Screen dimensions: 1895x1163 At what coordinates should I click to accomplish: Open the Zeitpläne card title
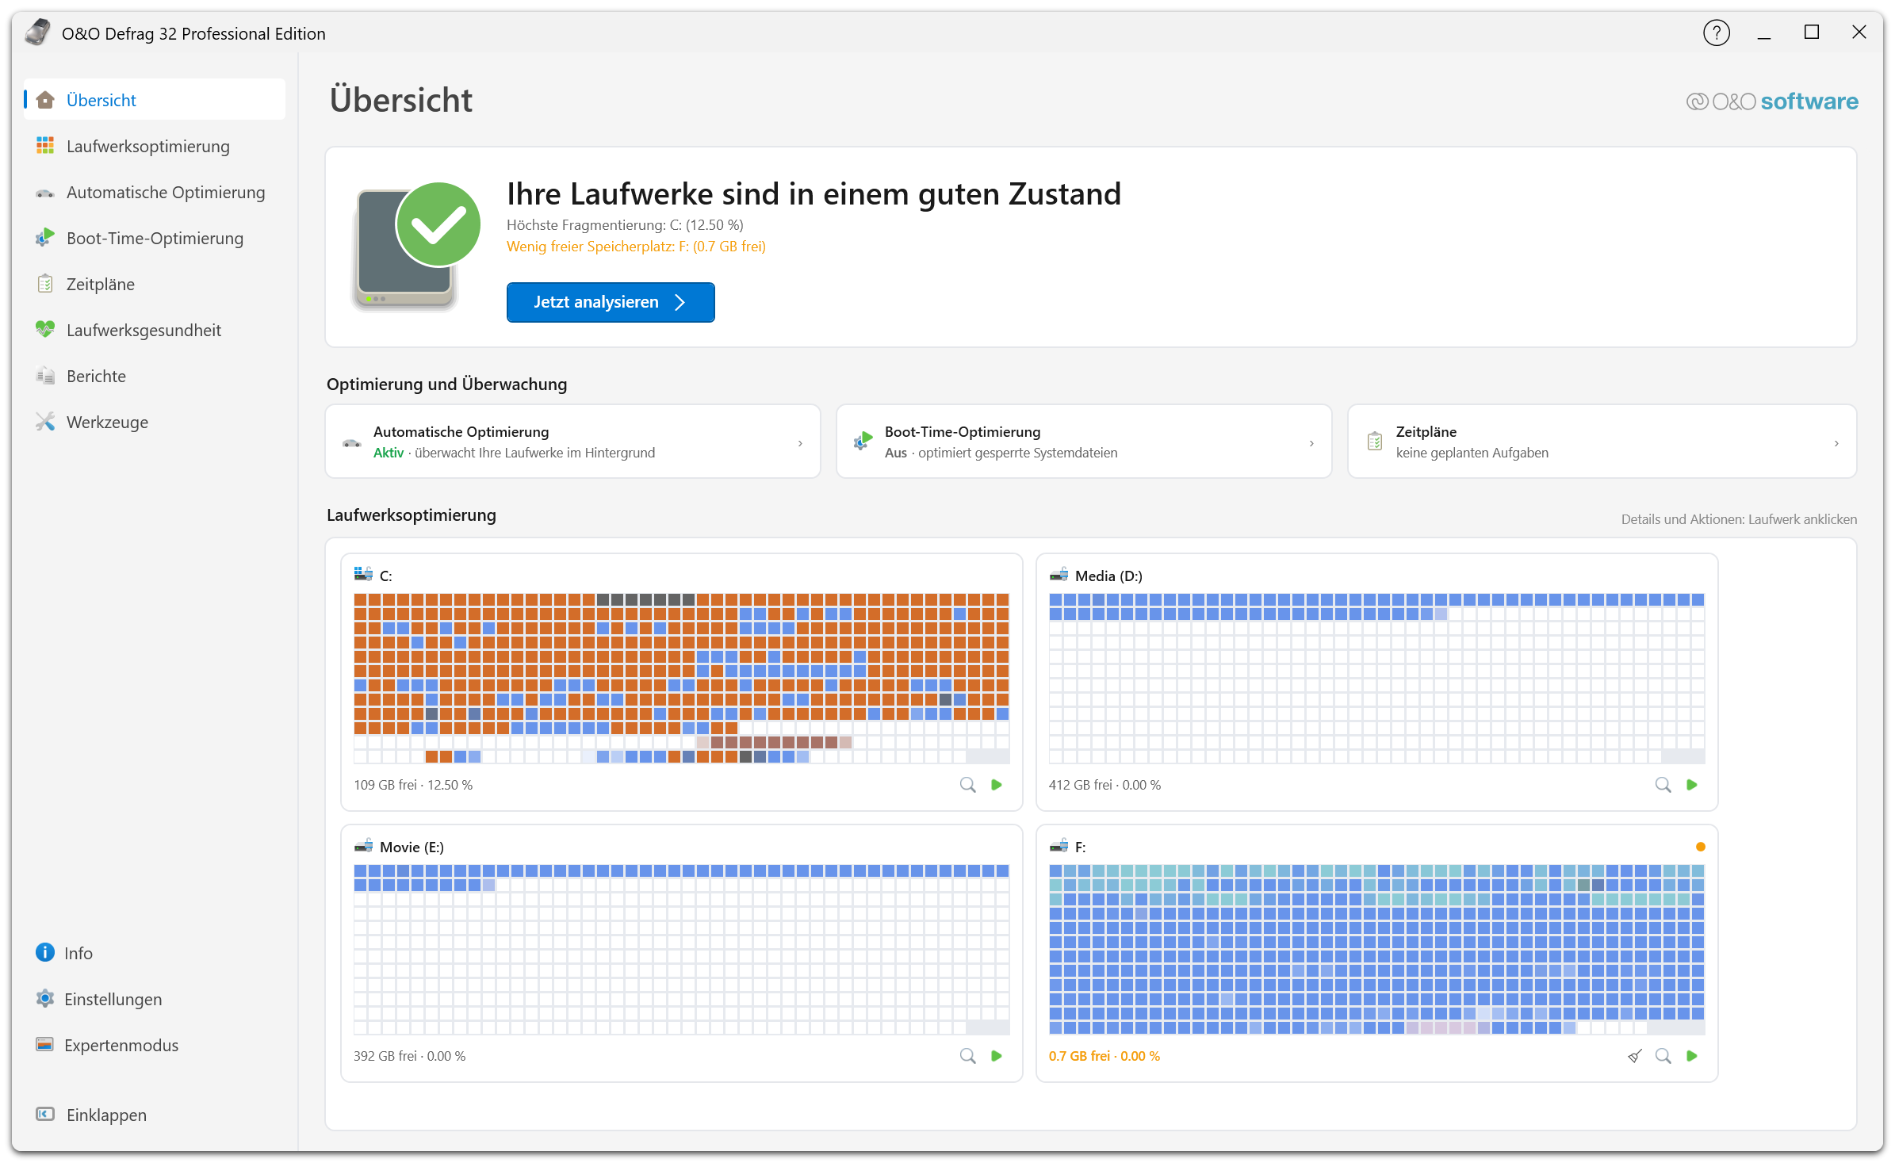[x=1426, y=432]
